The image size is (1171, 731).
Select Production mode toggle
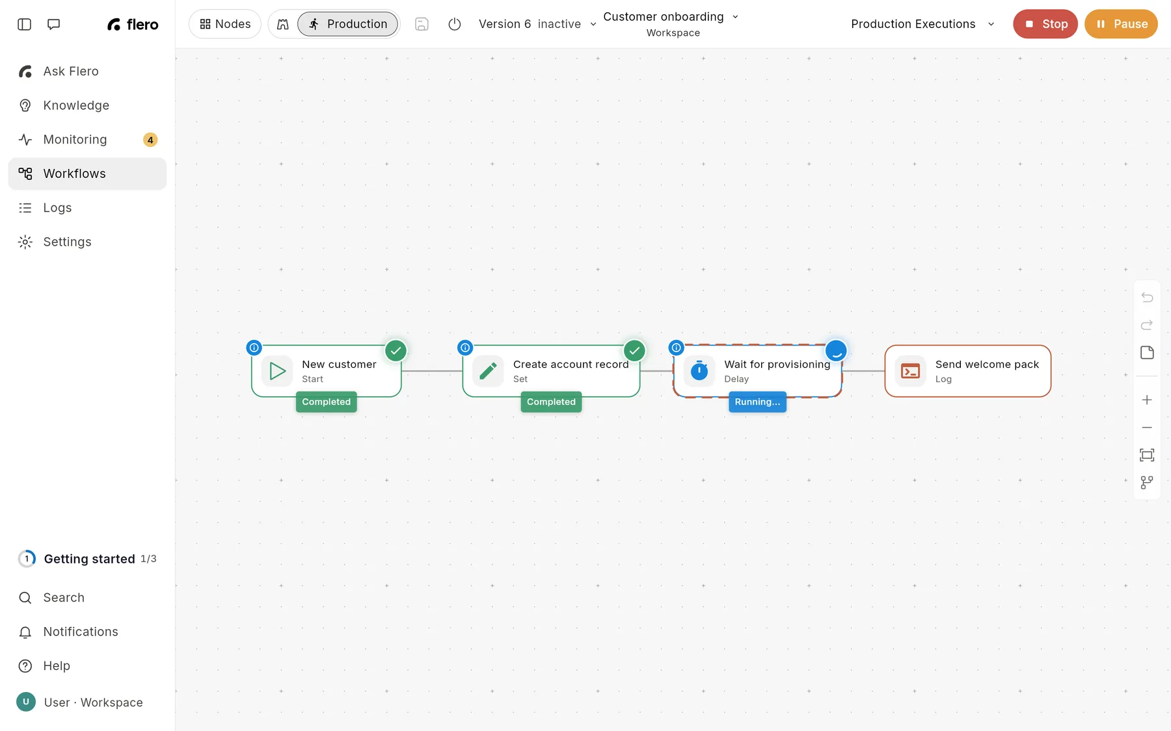[347, 24]
